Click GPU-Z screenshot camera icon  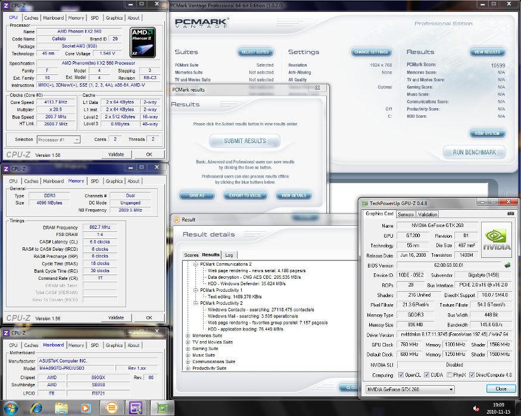(511, 213)
